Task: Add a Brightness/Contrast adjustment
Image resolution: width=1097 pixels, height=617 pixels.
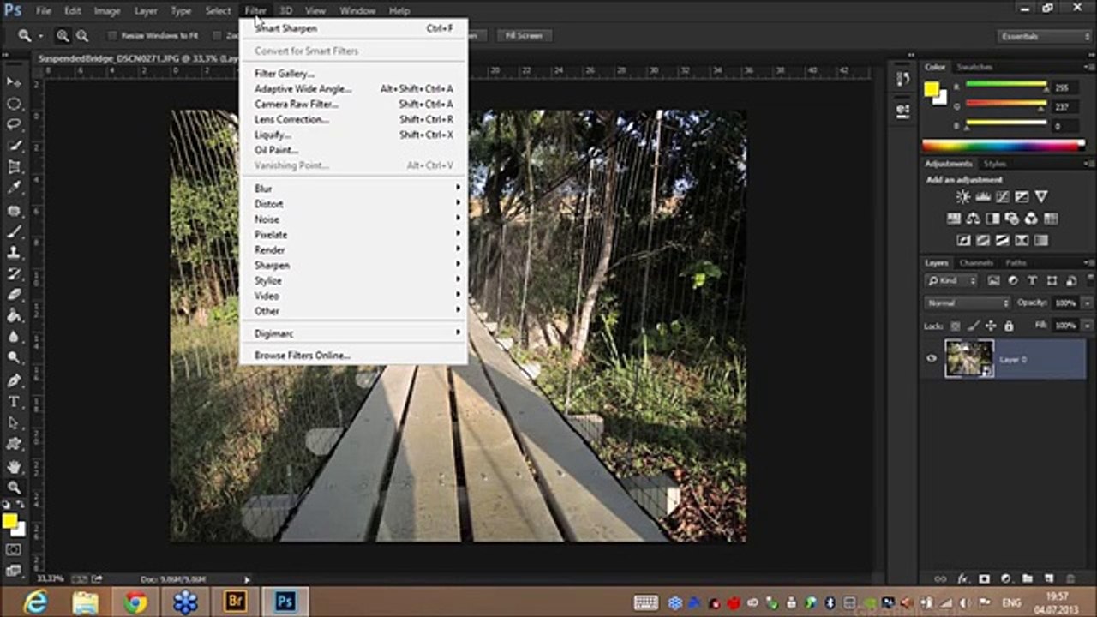Action: coord(962,197)
